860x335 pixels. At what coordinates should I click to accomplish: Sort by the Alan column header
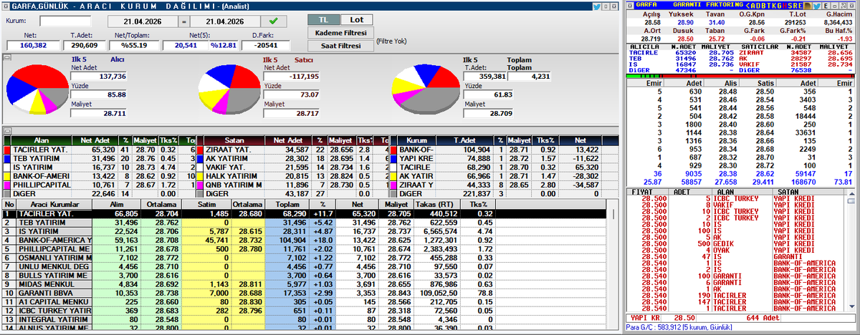[40, 140]
